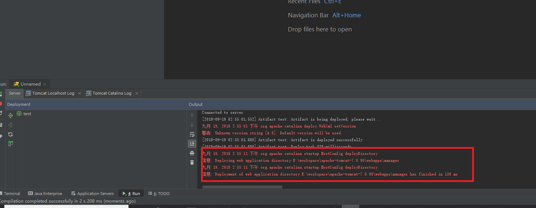Screen dimensions: 536x208
Task: Click the grayed Undeploy icon in Deployment panel
Action: [10, 125]
